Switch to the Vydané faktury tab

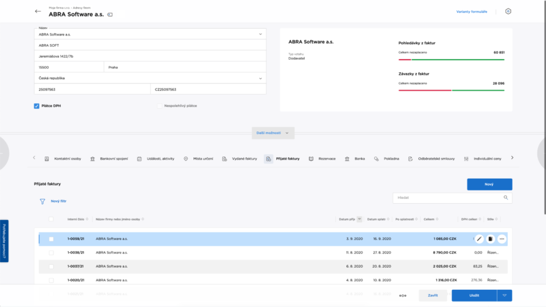click(240, 159)
